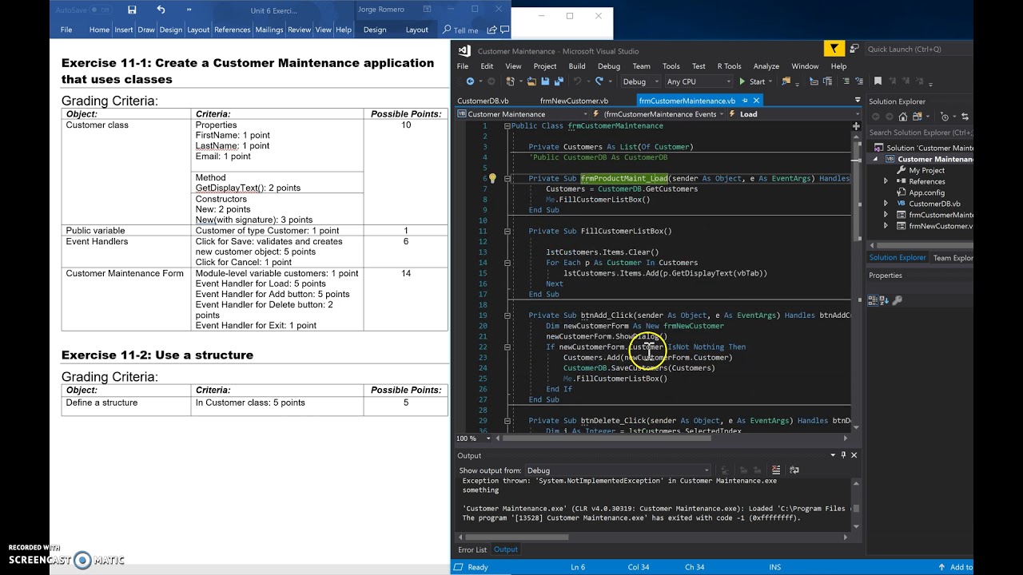Click the Save icon in Word
This screenshot has width=1023, height=575.
coord(132,10)
